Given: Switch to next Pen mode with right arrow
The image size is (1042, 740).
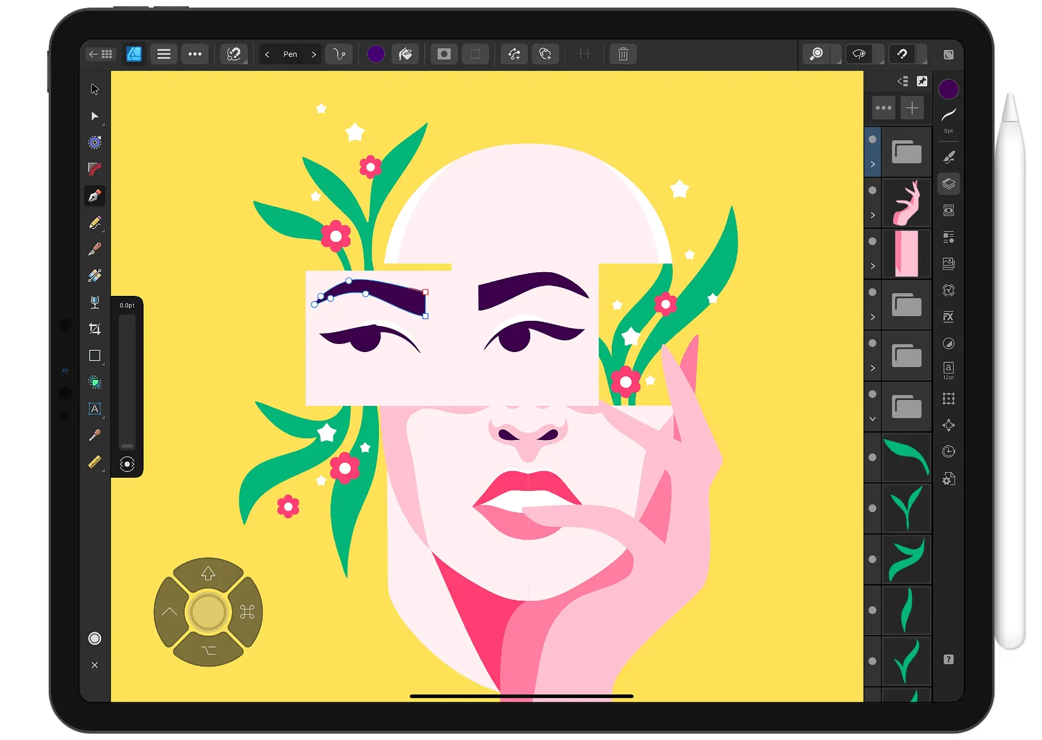Looking at the screenshot, I should click(314, 54).
